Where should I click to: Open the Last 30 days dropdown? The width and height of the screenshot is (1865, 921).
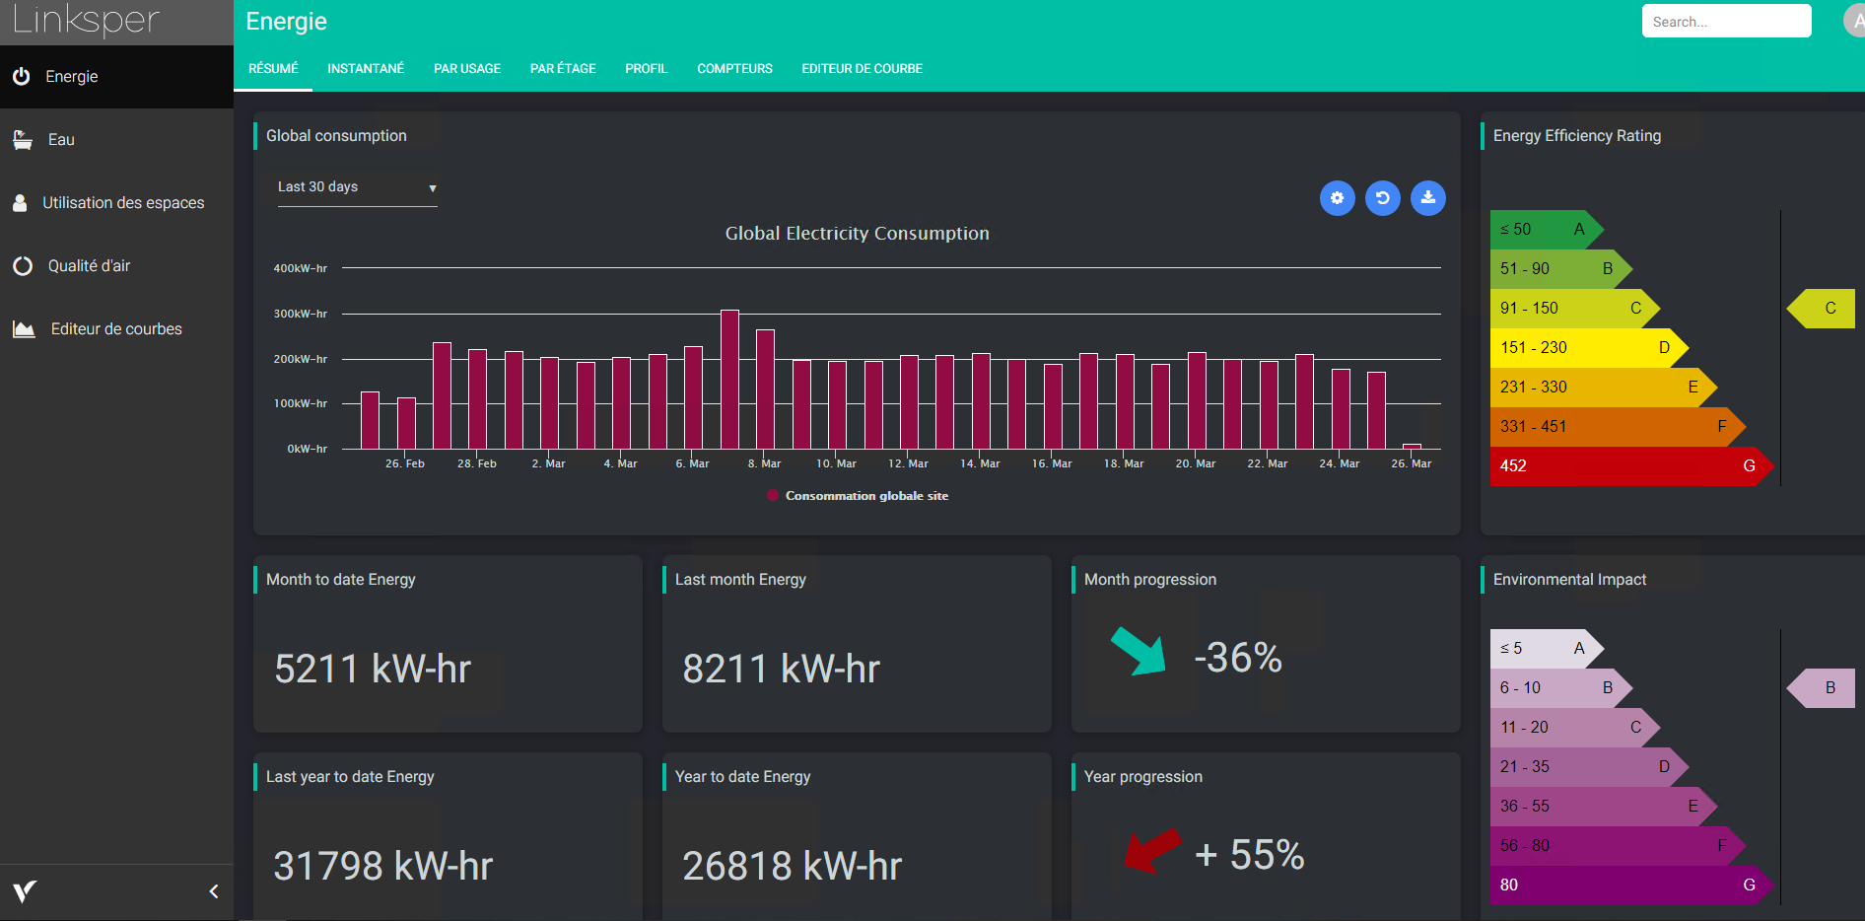(x=357, y=187)
